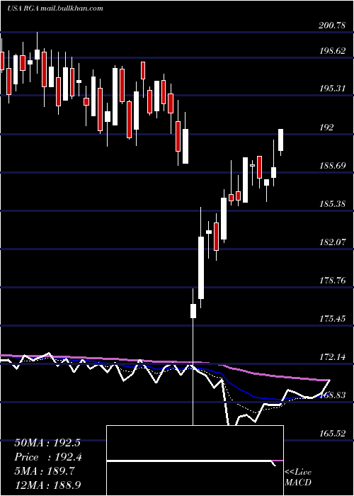Select the 172.14 price axis label
This screenshot has height=496, width=354.
332,357
